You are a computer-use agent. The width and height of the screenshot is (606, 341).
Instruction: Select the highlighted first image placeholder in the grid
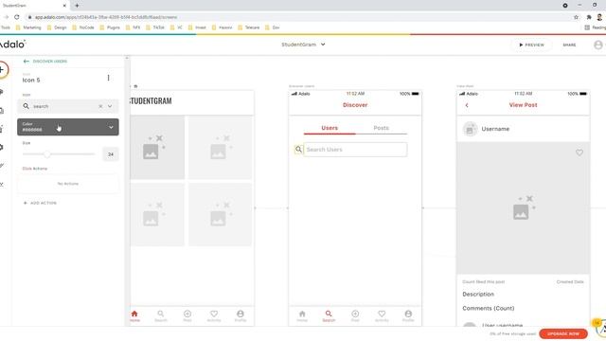[157, 148]
